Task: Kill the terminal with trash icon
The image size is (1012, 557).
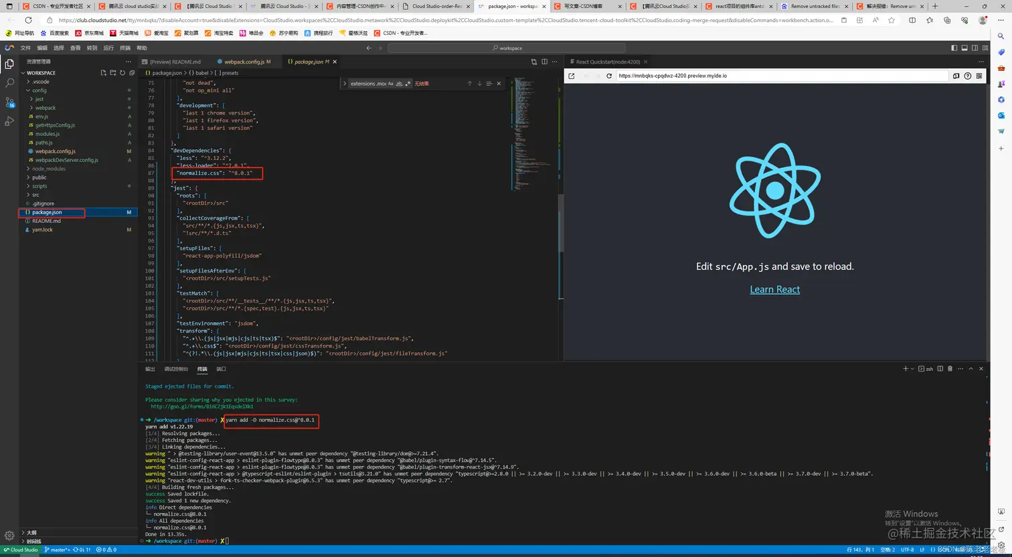Action: (950, 369)
